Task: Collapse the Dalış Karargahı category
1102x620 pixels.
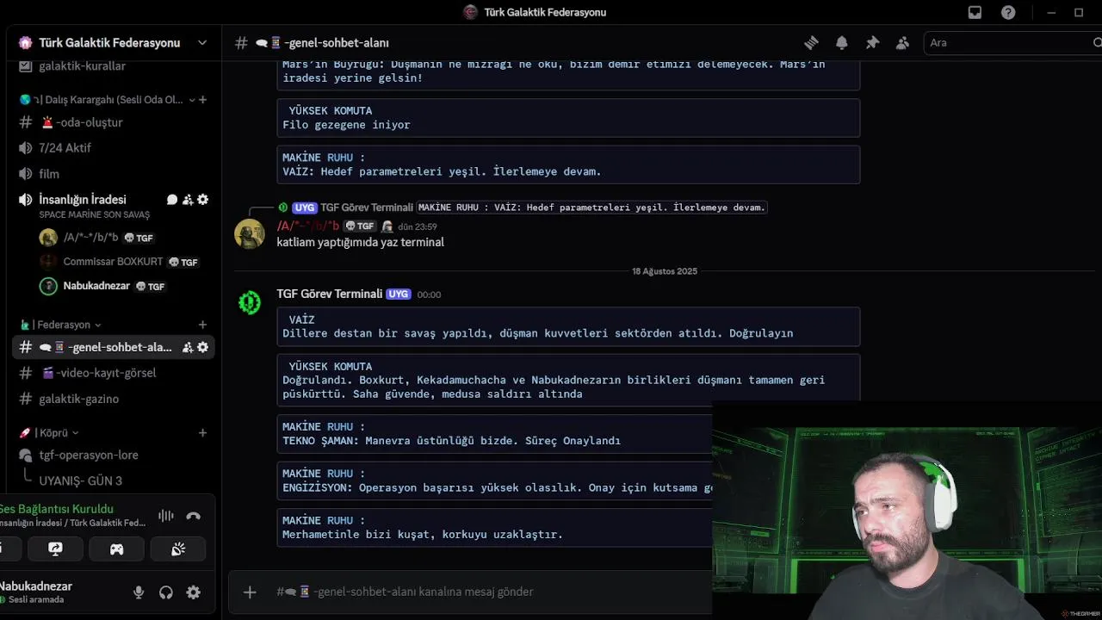Action: (x=108, y=100)
